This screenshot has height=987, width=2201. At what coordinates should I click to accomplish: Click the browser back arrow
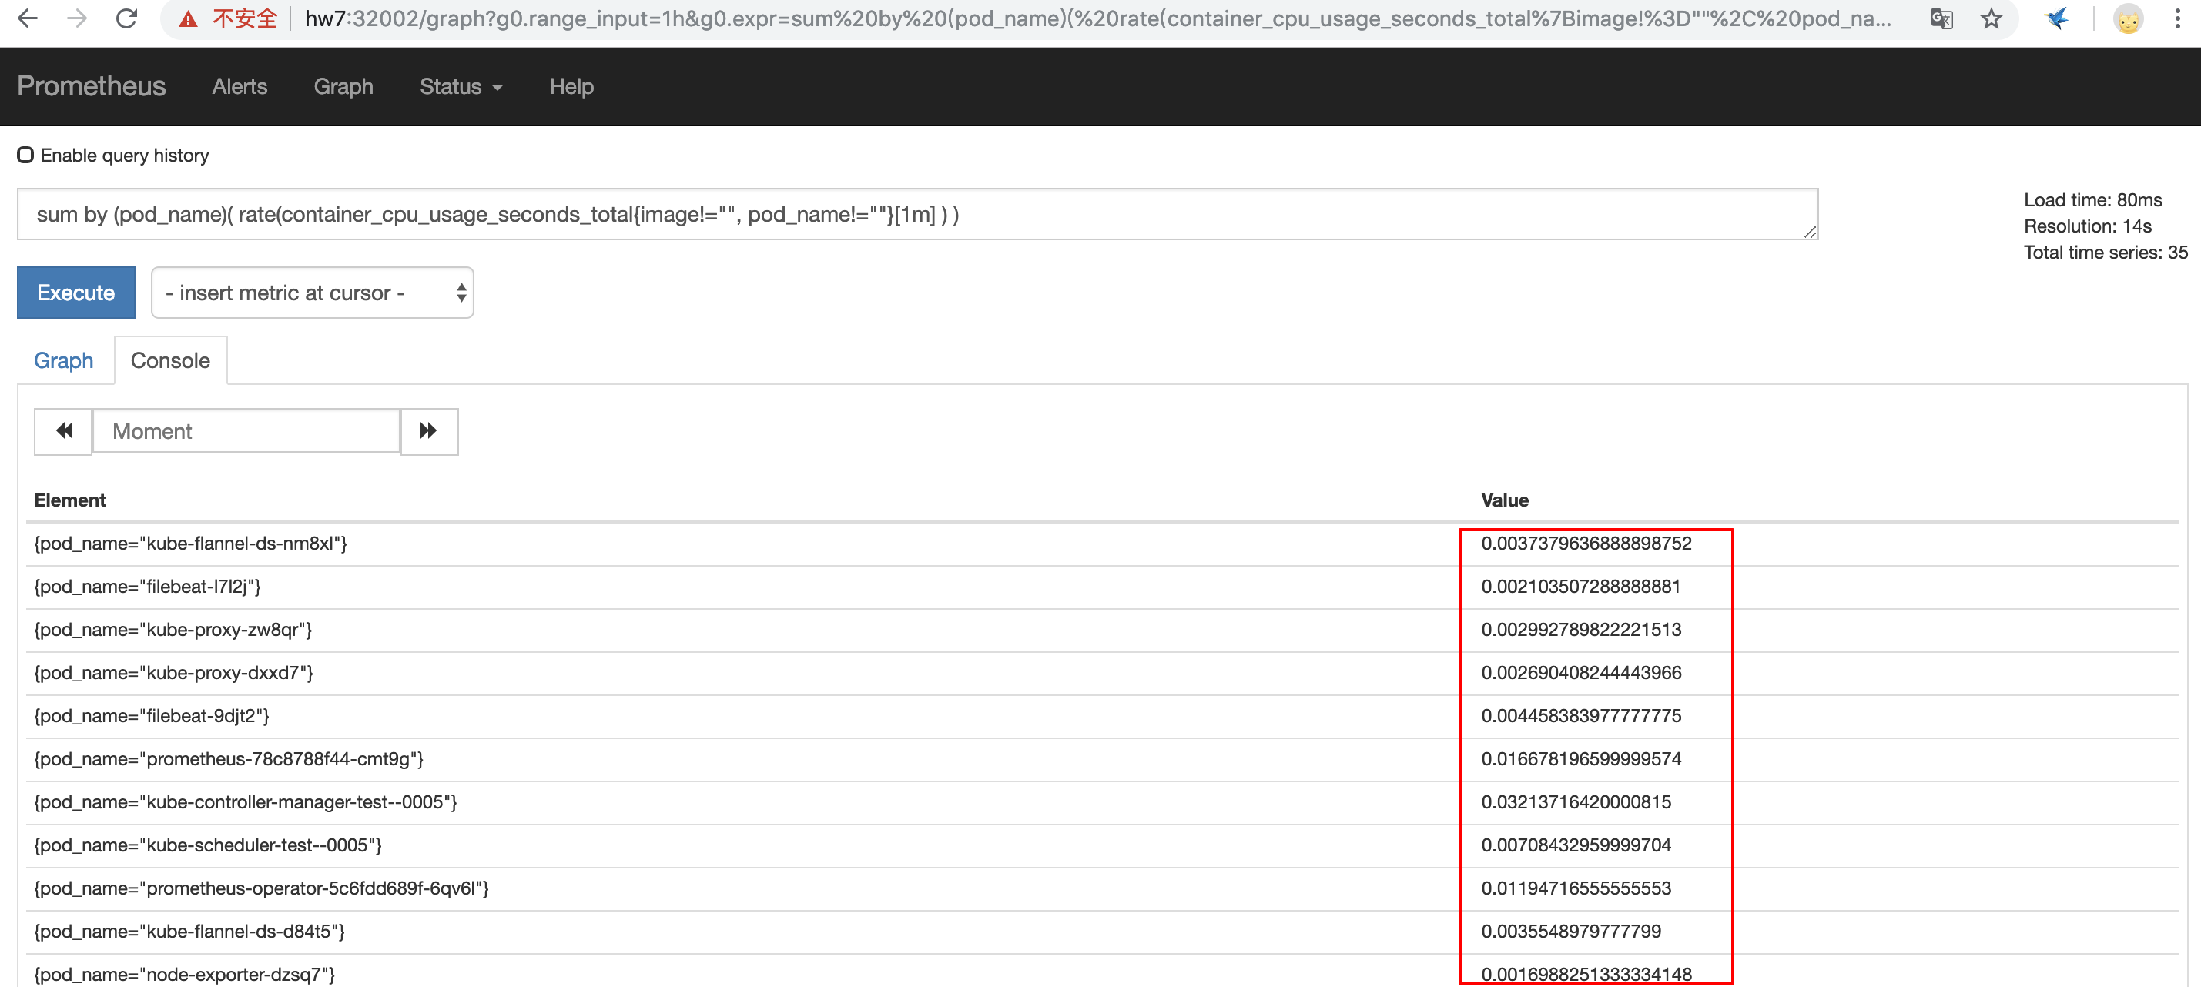click(28, 18)
